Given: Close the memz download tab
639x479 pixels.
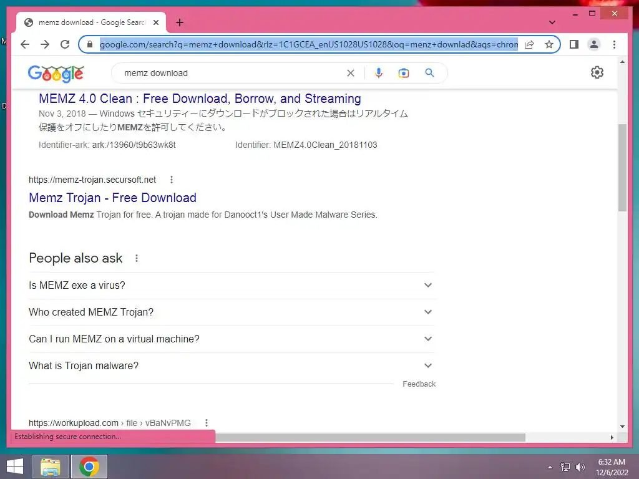Looking at the screenshot, I should (155, 22).
